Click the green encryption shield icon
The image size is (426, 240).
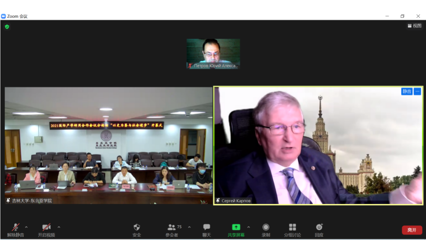7,27
